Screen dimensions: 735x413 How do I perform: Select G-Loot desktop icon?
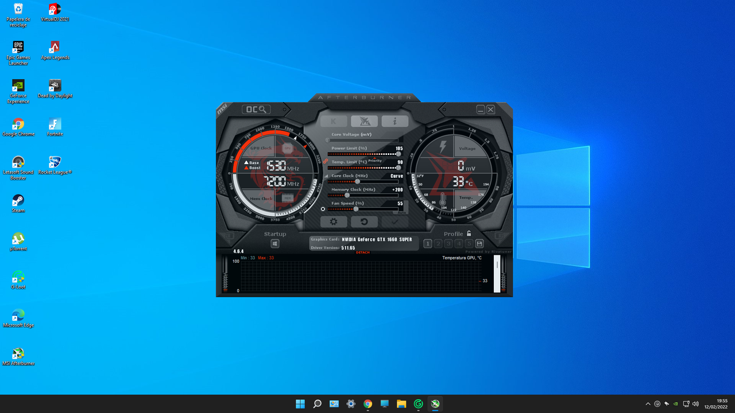[x=18, y=280]
